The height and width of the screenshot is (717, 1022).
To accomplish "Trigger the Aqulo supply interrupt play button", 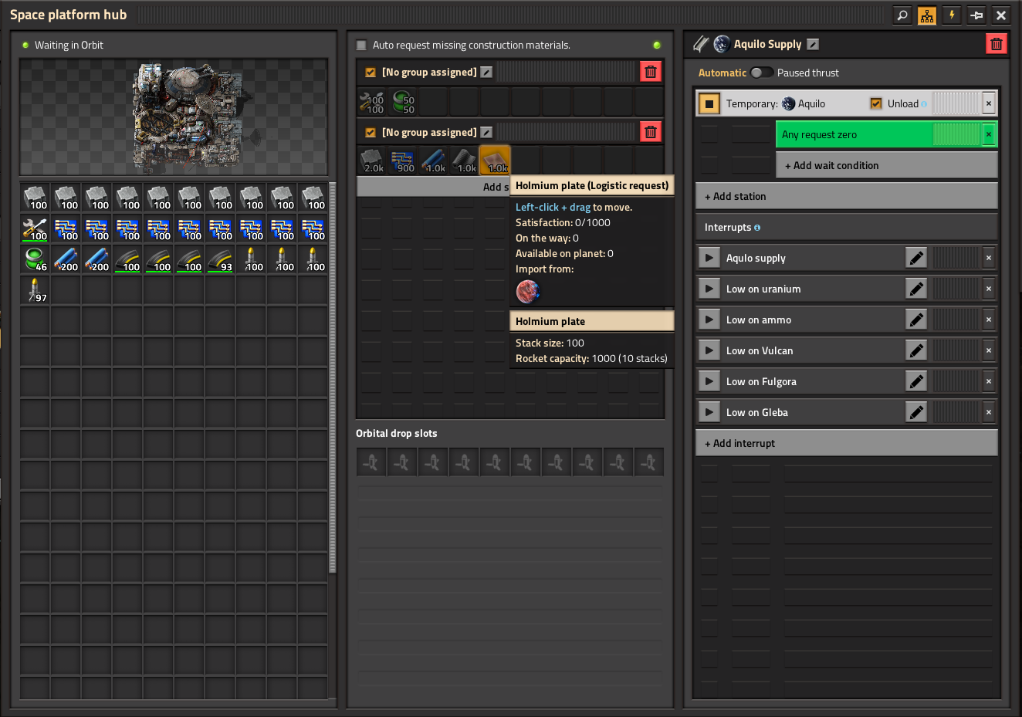I will [x=709, y=258].
